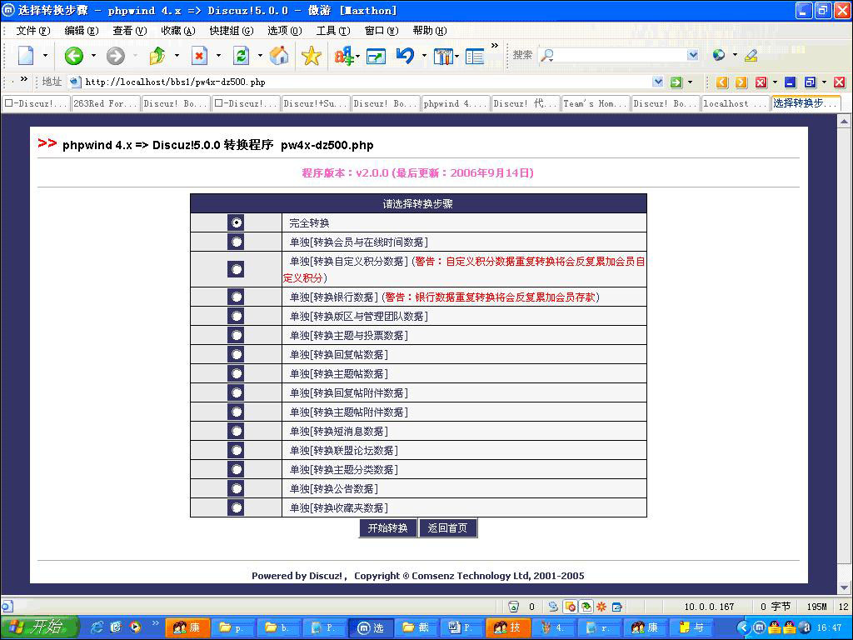
Task: Click the green Go button beside address bar
Action: point(676,82)
